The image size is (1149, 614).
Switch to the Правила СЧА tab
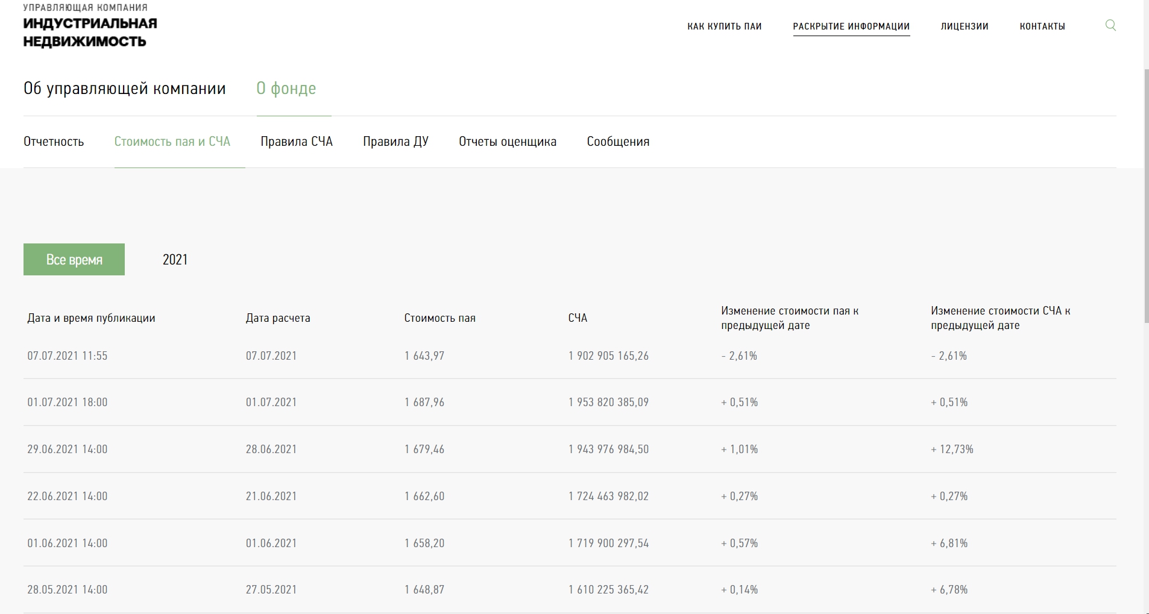(x=296, y=142)
